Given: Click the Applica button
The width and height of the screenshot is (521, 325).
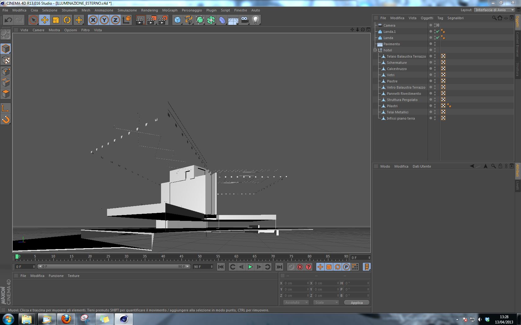Looking at the screenshot, I should click(357, 303).
